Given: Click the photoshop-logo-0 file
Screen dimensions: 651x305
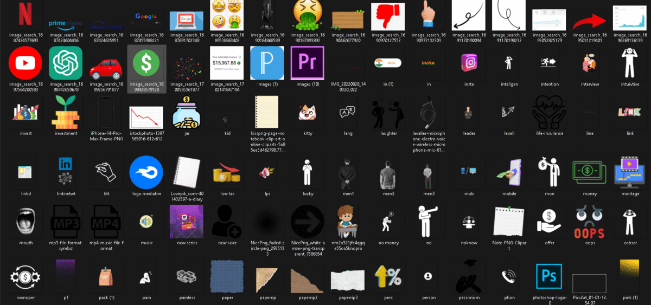Looking at the screenshot, I should click(548, 277).
